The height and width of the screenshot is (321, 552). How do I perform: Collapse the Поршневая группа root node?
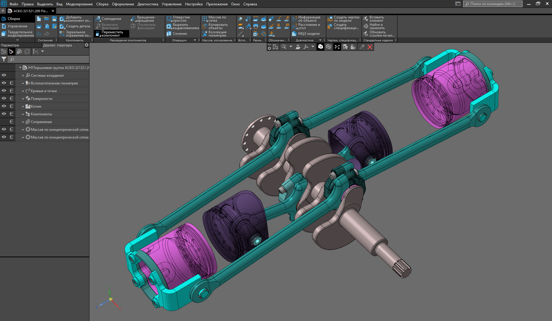point(20,68)
